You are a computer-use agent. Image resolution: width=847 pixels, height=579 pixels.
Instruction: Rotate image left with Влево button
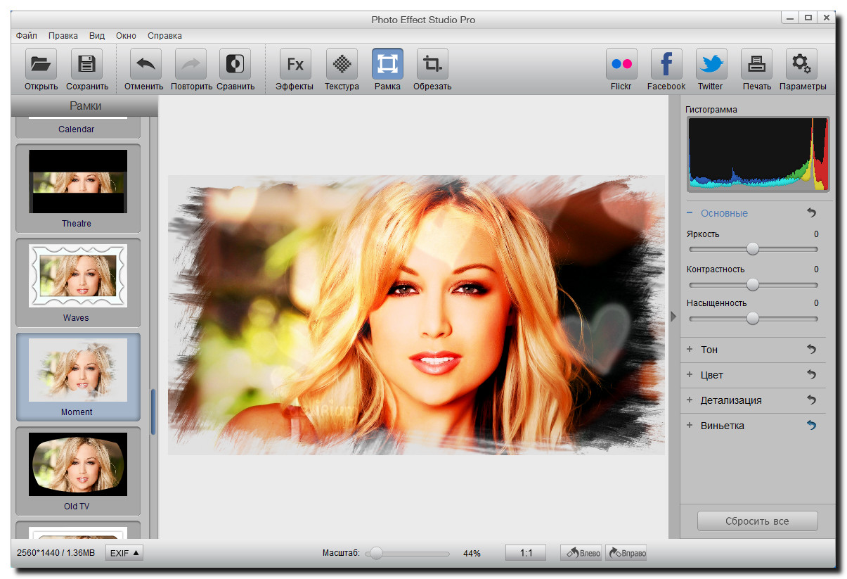point(581,553)
